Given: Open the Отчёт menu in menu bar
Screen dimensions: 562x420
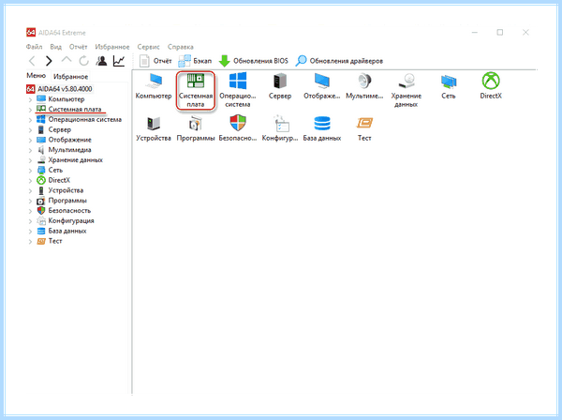Looking at the screenshot, I should pyautogui.click(x=78, y=47).
